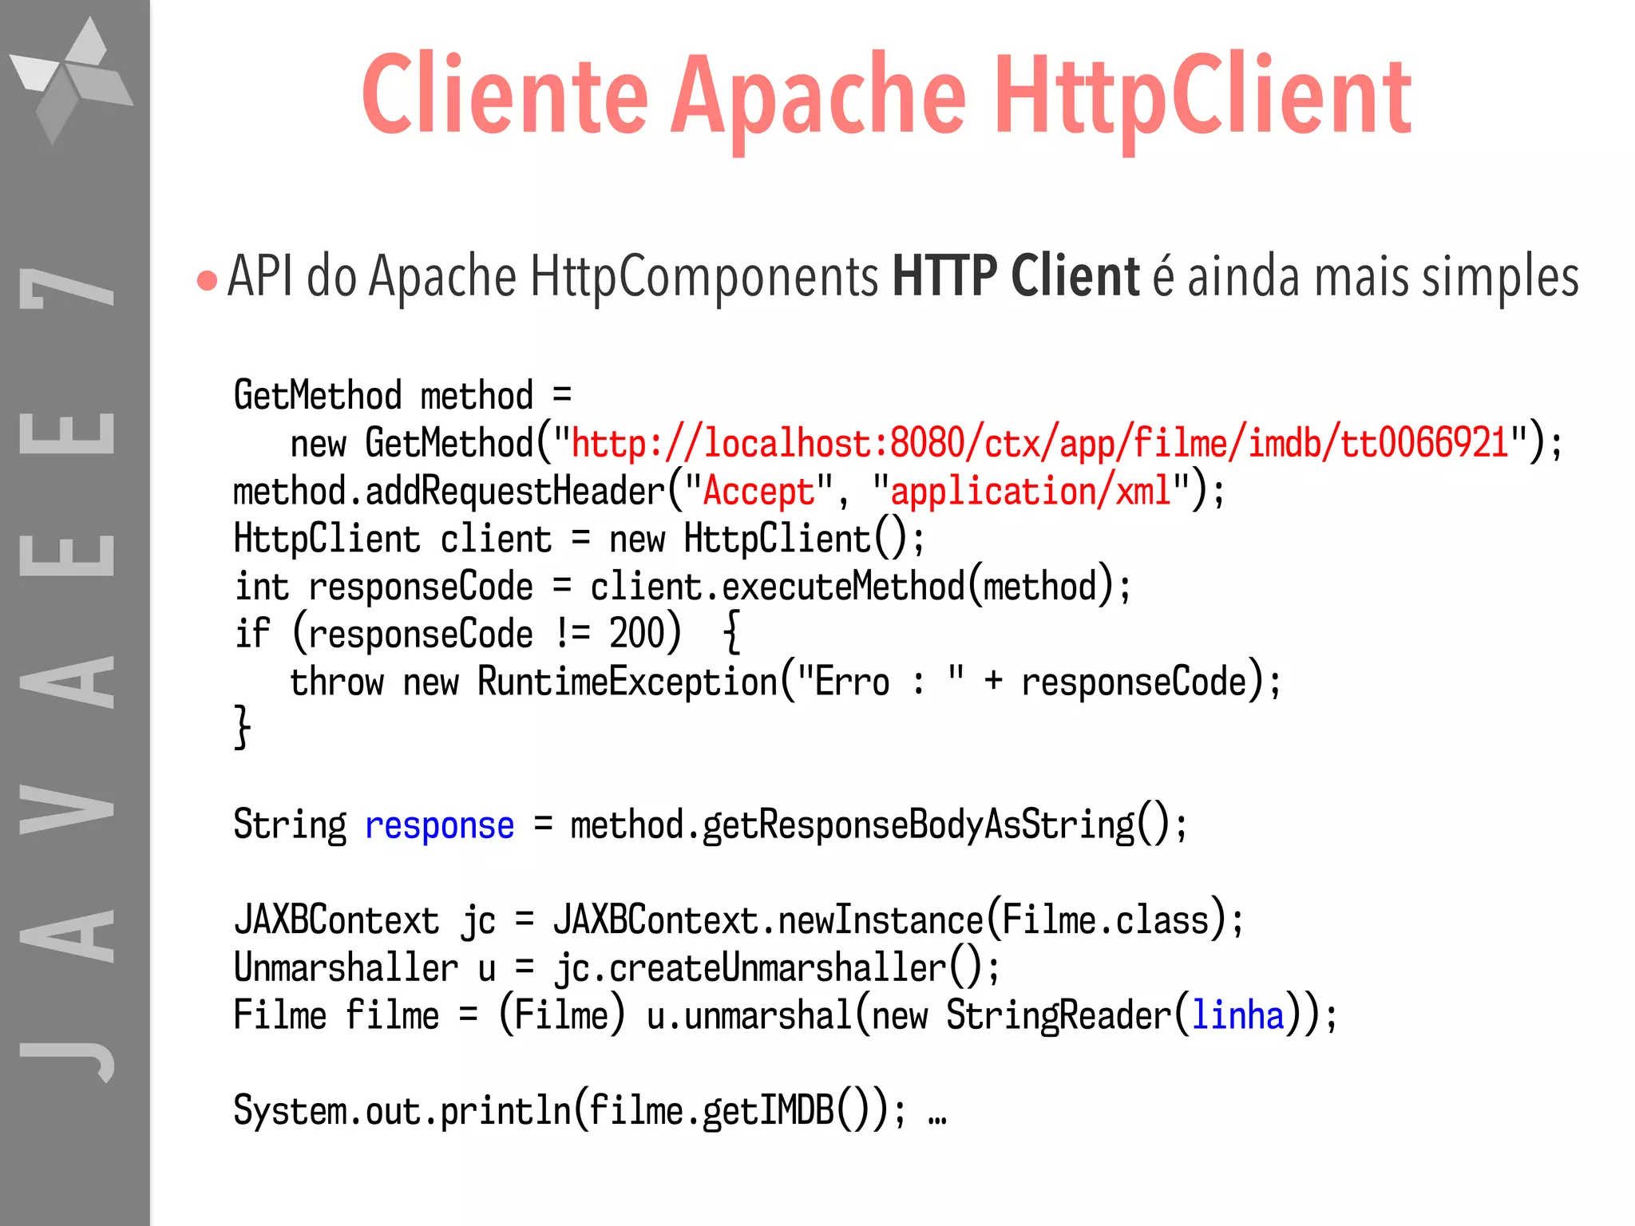Click the phrase "é ainda mais simples"
This screenshot has height=1226, width=1635.
(1366, 277)
